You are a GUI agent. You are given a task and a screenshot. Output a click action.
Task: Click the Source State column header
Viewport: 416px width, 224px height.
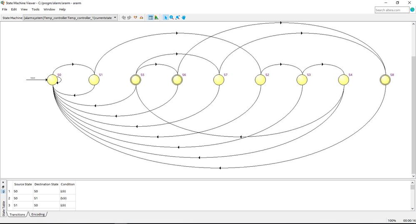(23, 184)
